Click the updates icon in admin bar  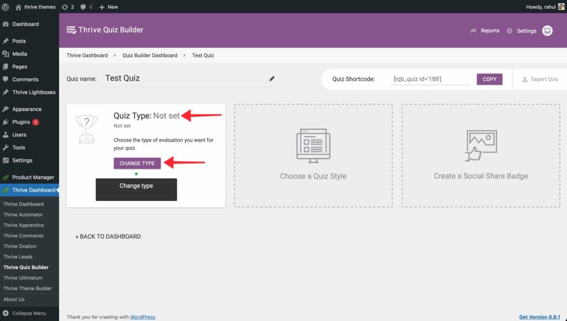click(x=68, y=7)
